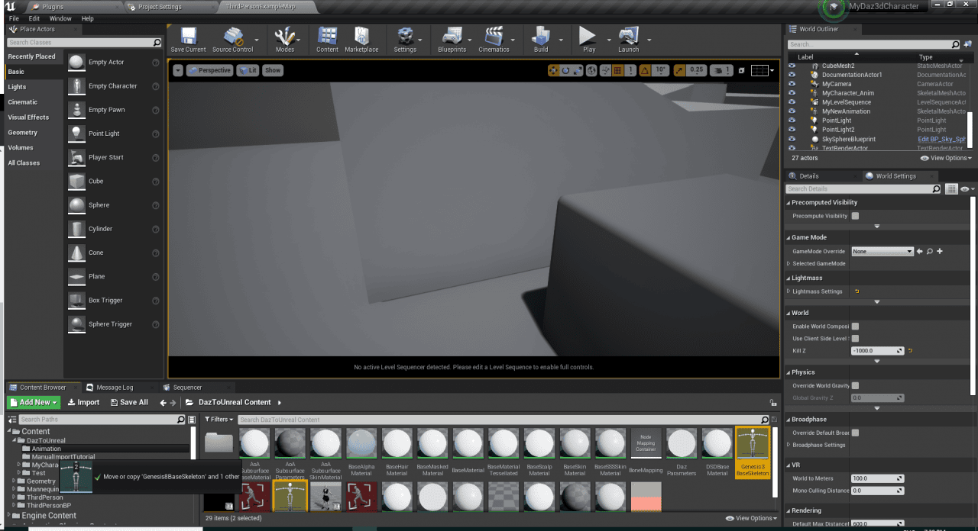Open the Perspective viewport dropdown

209,70
